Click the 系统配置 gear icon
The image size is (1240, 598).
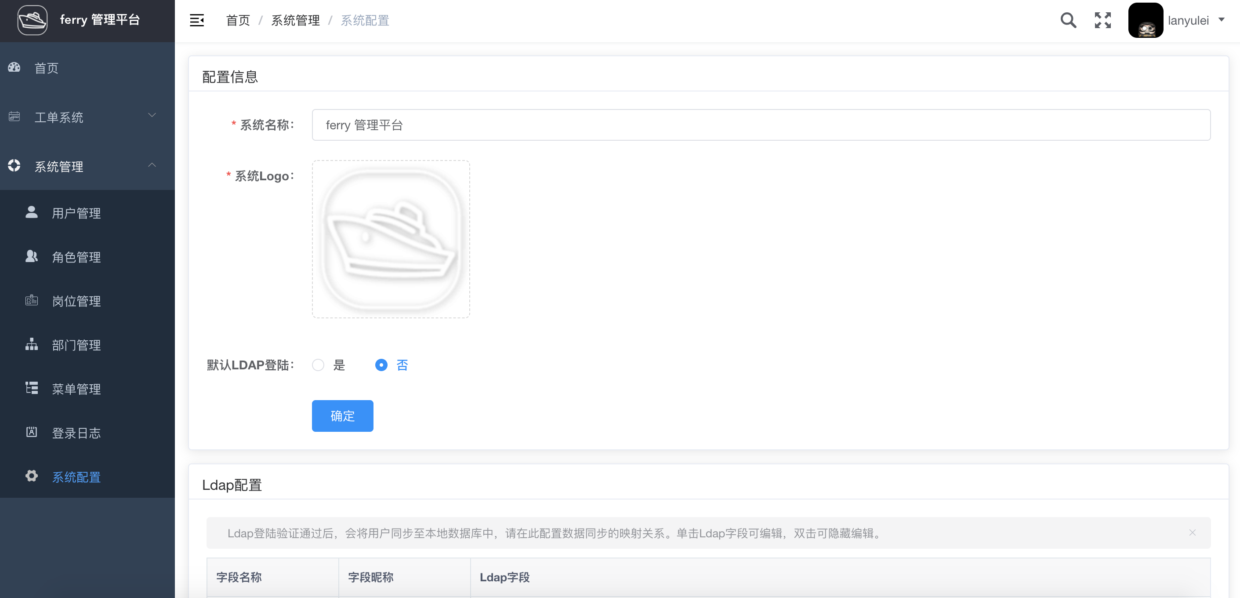click(x=31, y=476)
